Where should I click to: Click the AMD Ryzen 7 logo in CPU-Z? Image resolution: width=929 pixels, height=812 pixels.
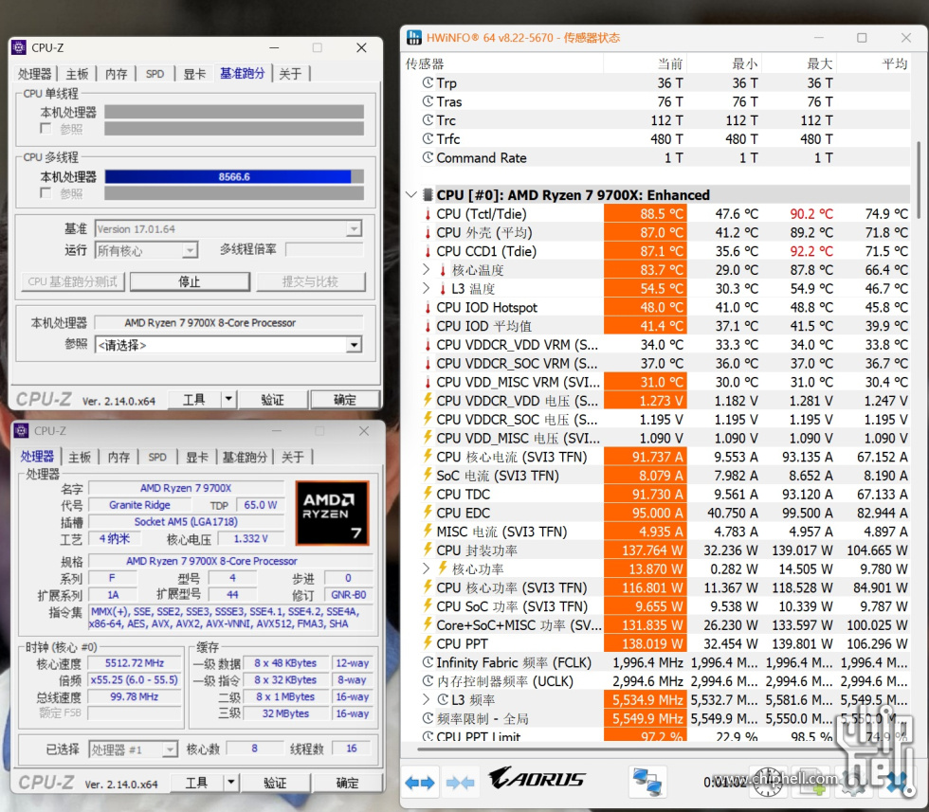pos(332,513)
